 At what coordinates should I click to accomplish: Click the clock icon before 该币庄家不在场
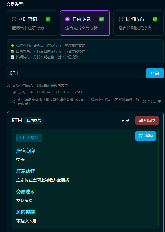(14, 102)
